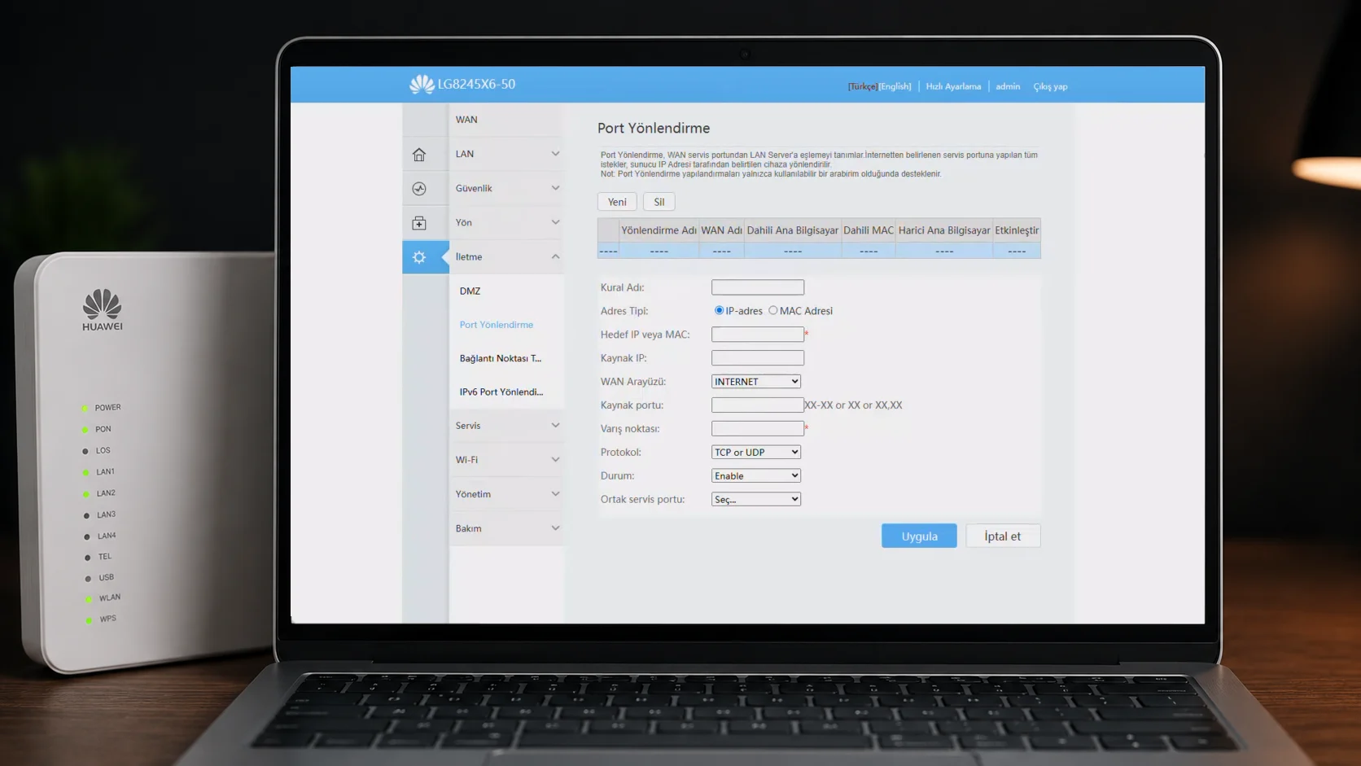Screen dimensions: 1361x766
Task: Expand the Güvenlik menu chevron
Action: click(x=555, y=188)
